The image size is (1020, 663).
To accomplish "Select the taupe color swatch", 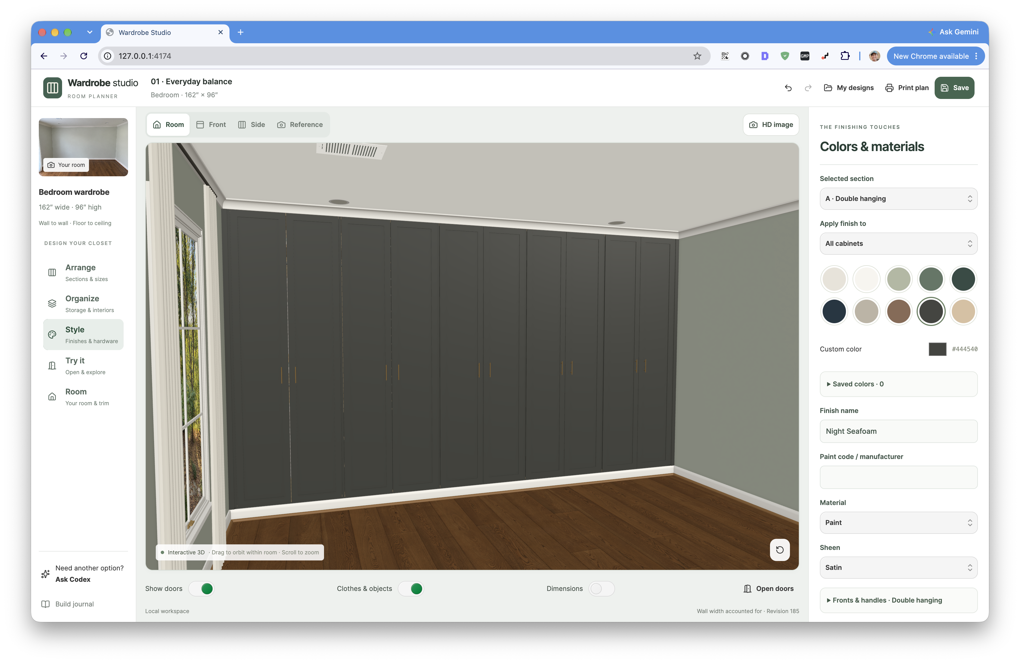I will pyautogui.click(x=866, y=312).
